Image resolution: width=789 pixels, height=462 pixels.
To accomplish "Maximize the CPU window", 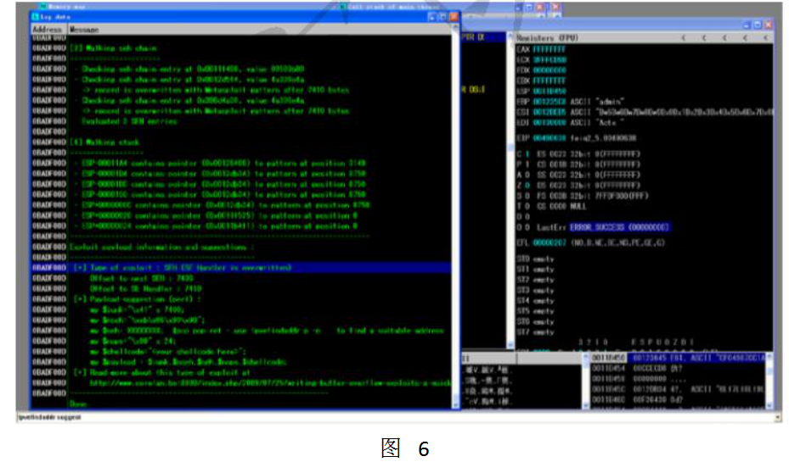I will 758,25.
